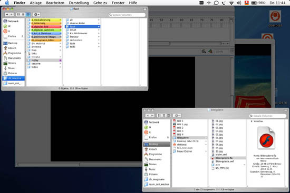Click the Swiss flag input menu
Image resolution: width=290 pixels, height=193 pixels.
[x=247, y=3]
